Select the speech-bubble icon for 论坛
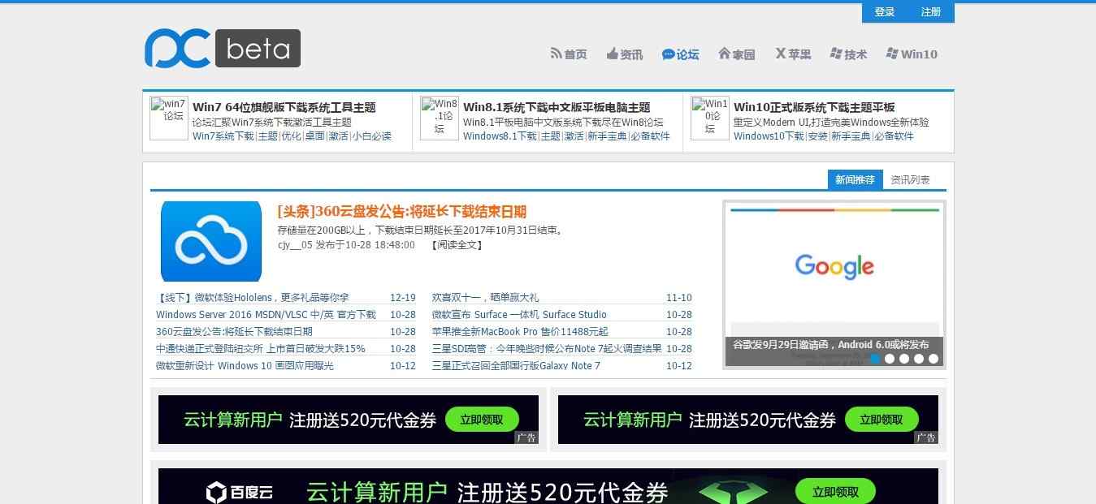The image size is (1096, 504). (667, 54)
